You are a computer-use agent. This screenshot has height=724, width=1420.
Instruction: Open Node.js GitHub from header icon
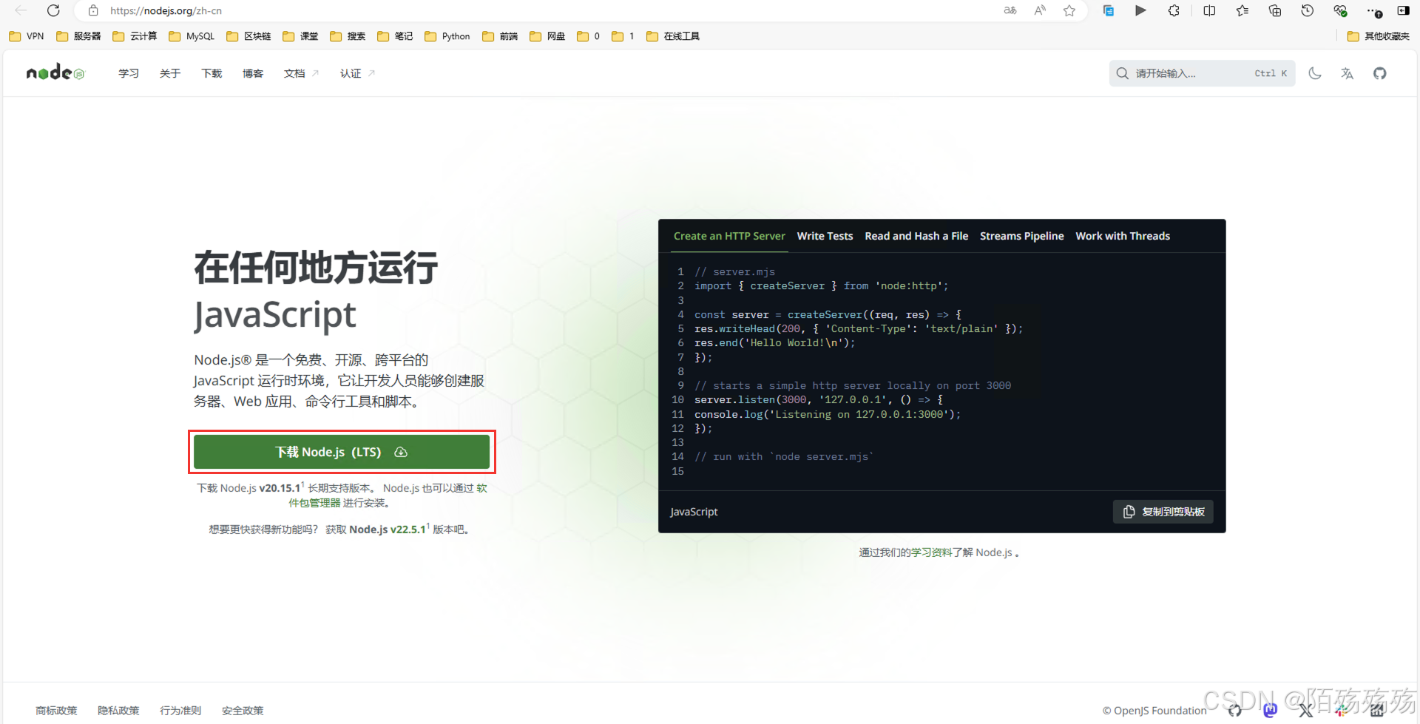pos(1380,73)
